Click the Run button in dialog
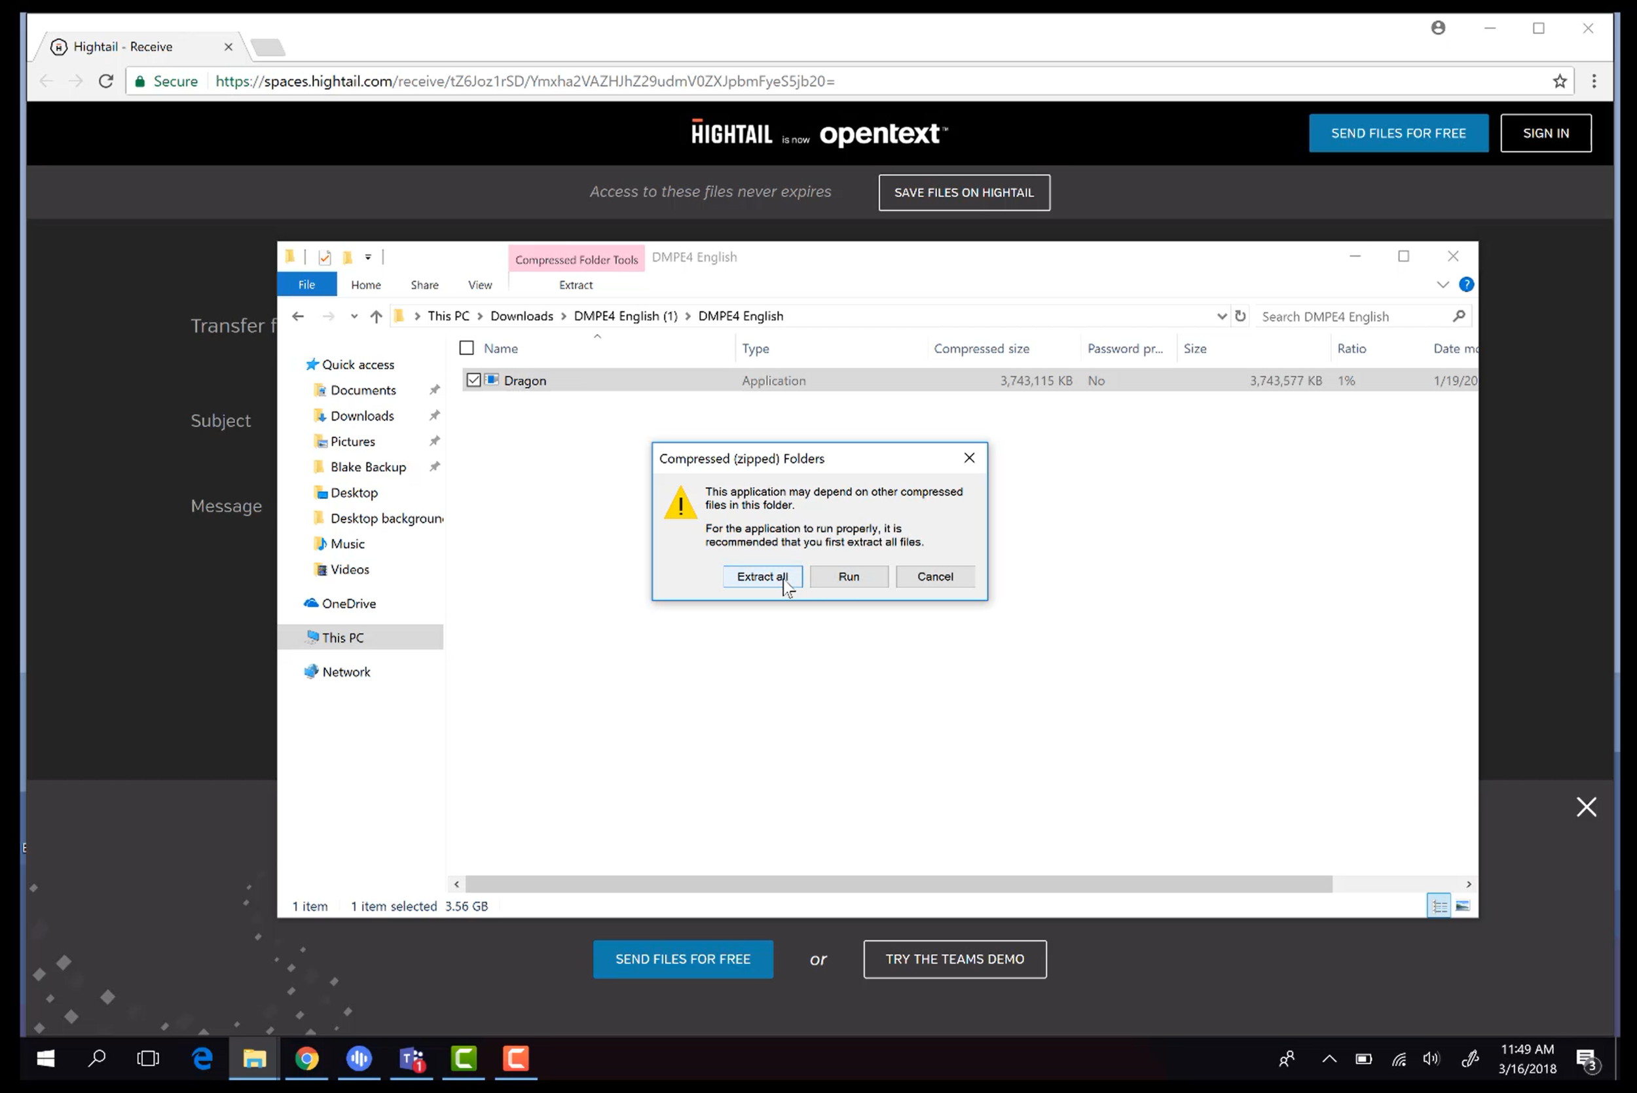The width and height of the screenshot is (1637, 1093). [849, 576]
